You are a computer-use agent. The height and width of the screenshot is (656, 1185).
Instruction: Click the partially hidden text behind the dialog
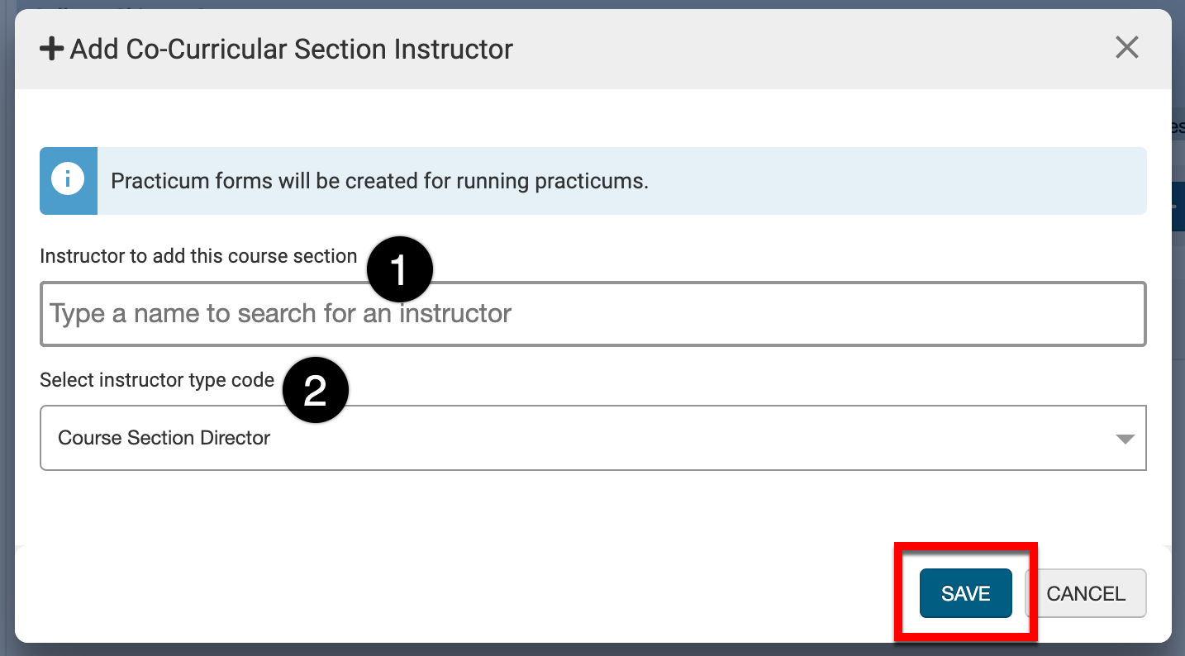1178,128
